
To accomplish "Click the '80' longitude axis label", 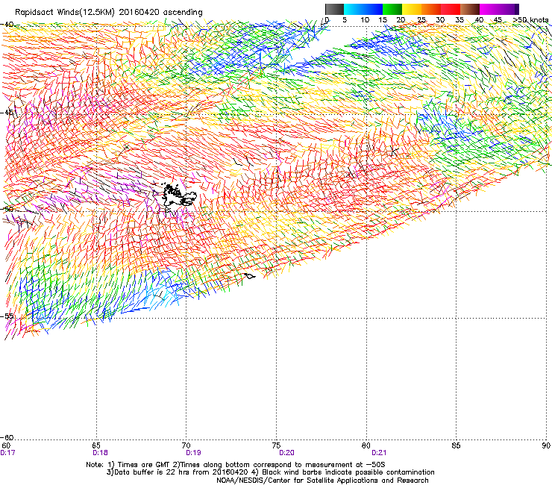I will [x=366, y=445].
